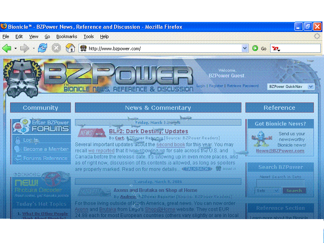
Task: Click the News & Commentary header
Action: pos(158,108)
